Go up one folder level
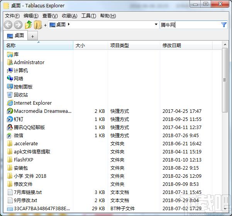Screen dimensions: 232x216 (x=29, y=25)
